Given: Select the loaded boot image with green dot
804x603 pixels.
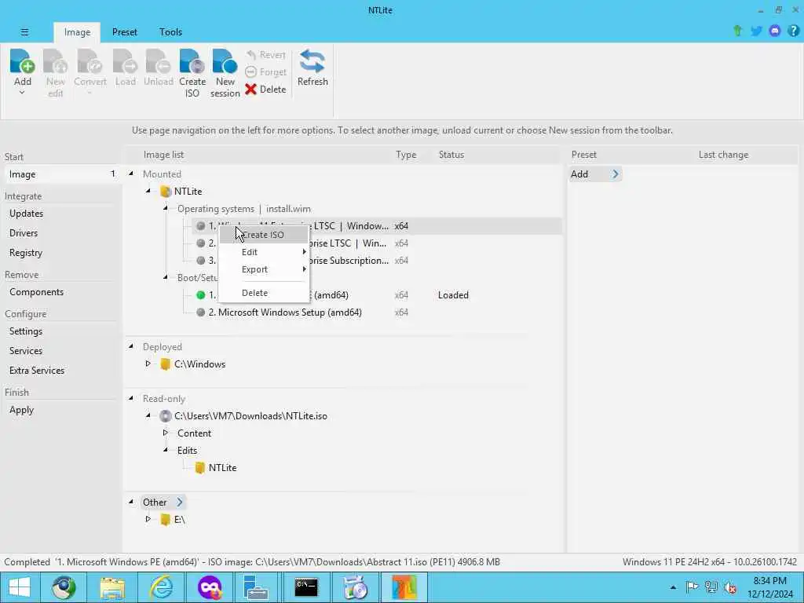Looking at the screenshot, I should [201, 295].
